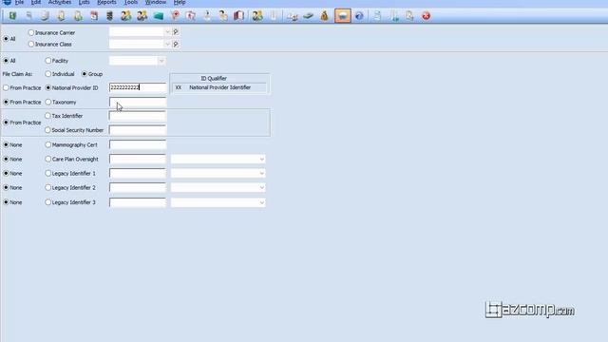608x342 pixels.
Task: Click the Mammography Cert input field
Action: tap(138, 145)
